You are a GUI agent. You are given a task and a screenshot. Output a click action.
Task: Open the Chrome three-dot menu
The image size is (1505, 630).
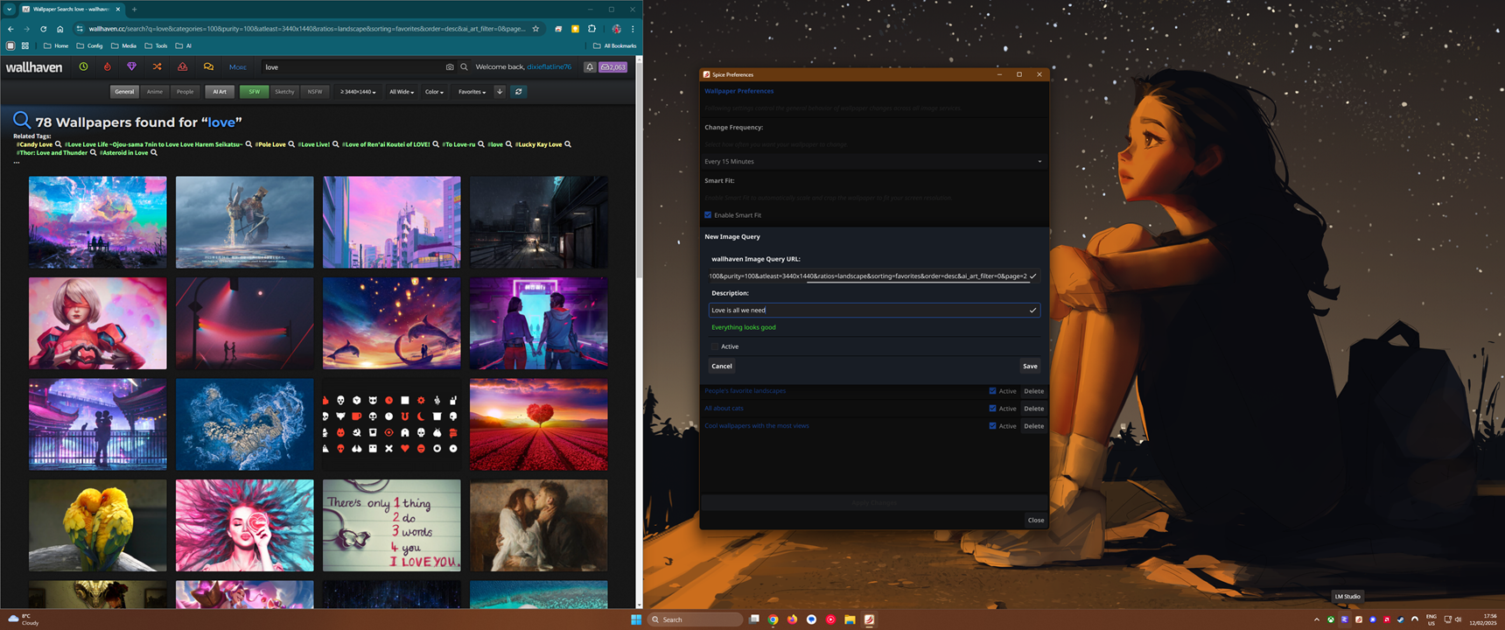point(633,29)
